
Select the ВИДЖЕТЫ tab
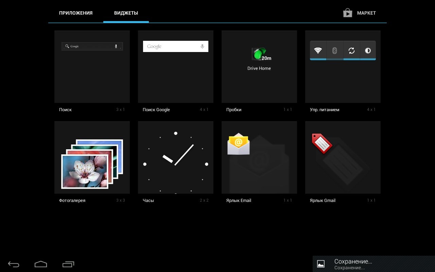[x=126, y=13]
